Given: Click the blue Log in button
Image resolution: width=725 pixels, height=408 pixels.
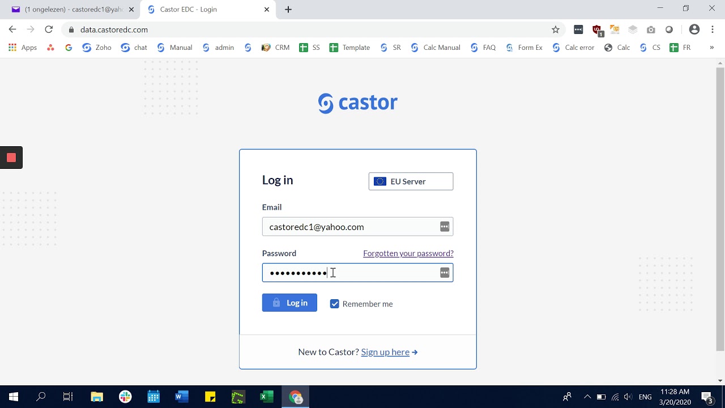Looking at the screenshot, I should tap(289, 303).
